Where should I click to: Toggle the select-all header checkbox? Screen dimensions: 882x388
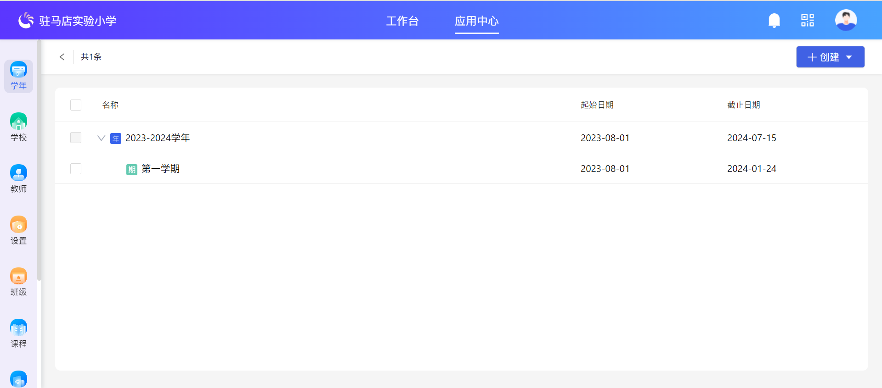76,105
